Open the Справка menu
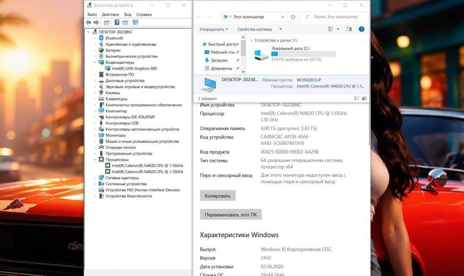This screenshot has width=464, height=276. 144,14
